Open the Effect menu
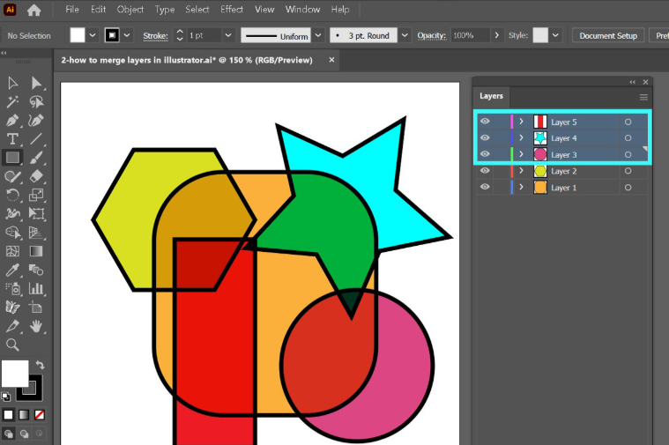 coord(232,10)
